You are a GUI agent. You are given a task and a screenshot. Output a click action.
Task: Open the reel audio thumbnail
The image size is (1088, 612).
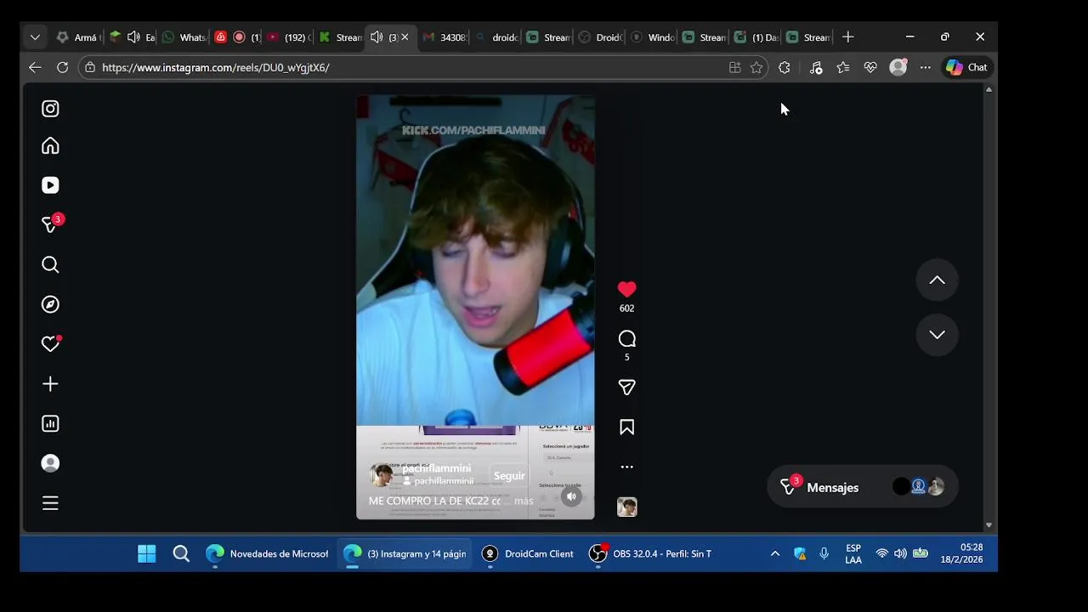click(x=626, y=507)
